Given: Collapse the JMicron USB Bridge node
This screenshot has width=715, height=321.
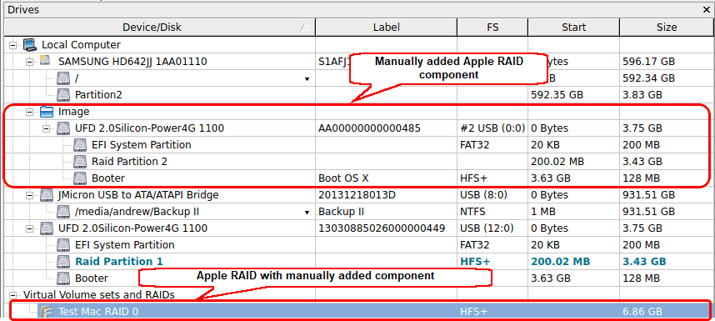Looking at the screenshot, I should pos(30,195).
